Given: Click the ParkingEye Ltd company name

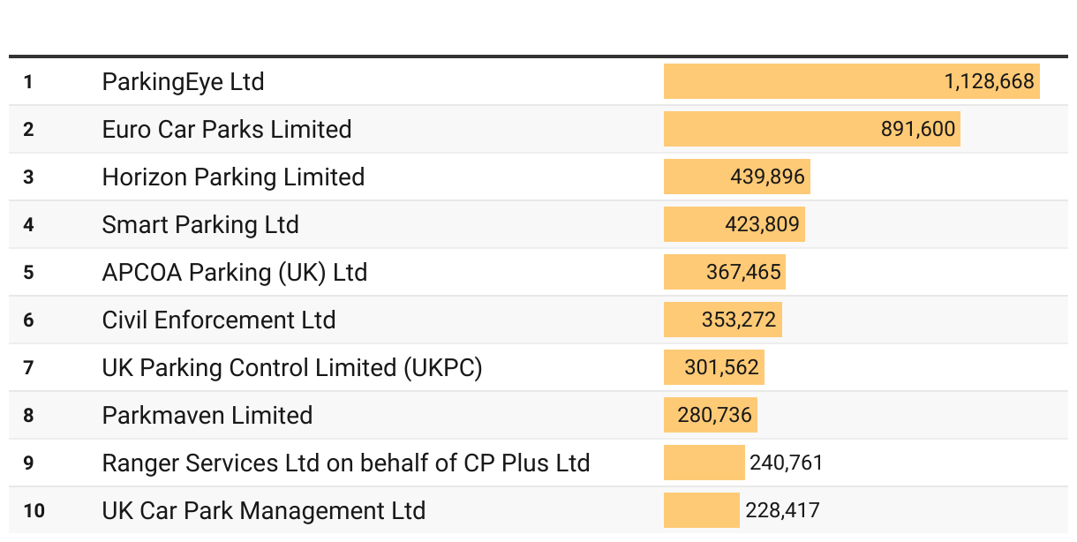Looking at the screenshot, I should click(x=183, y=82).
